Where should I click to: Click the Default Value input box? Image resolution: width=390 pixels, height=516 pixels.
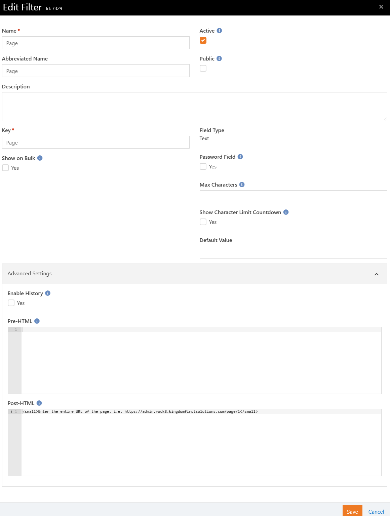[x=294, y=252]
